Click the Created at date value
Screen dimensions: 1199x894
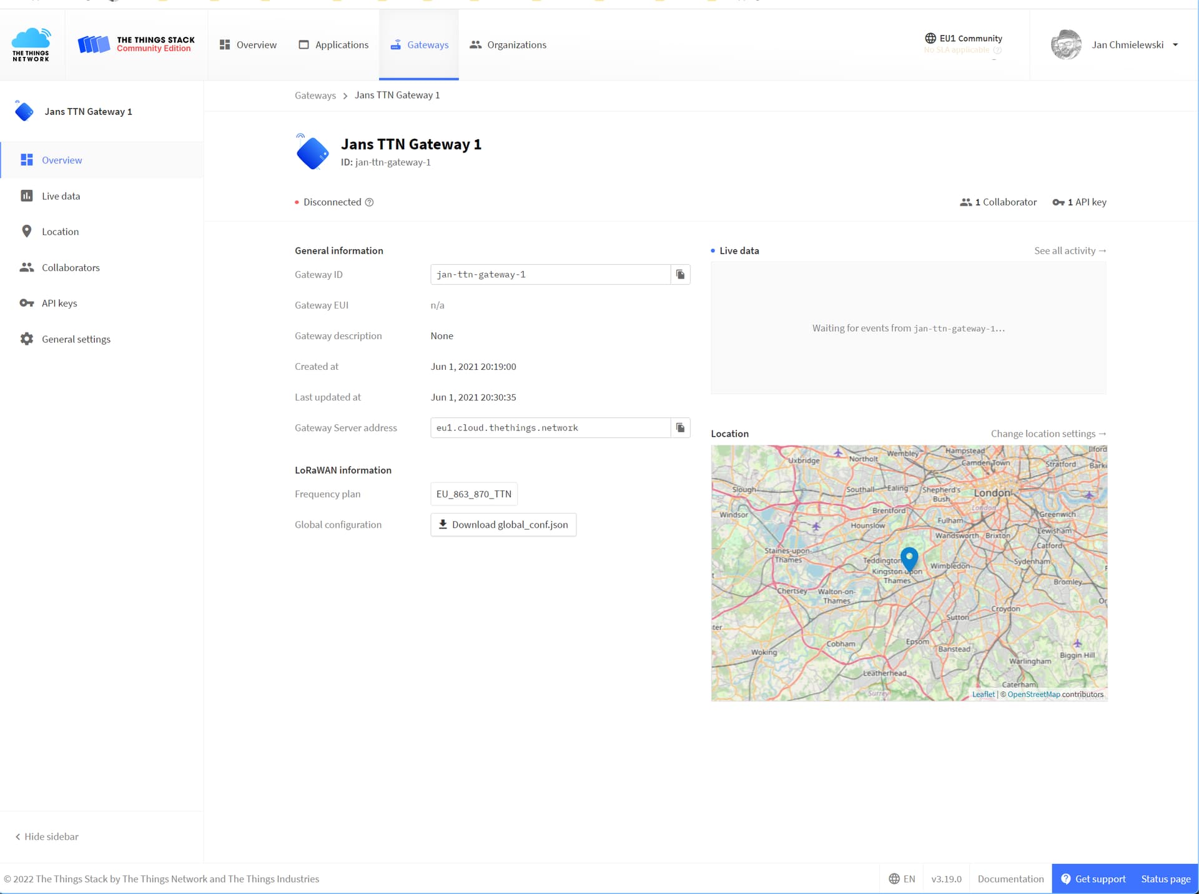click(x=473, y=367)
